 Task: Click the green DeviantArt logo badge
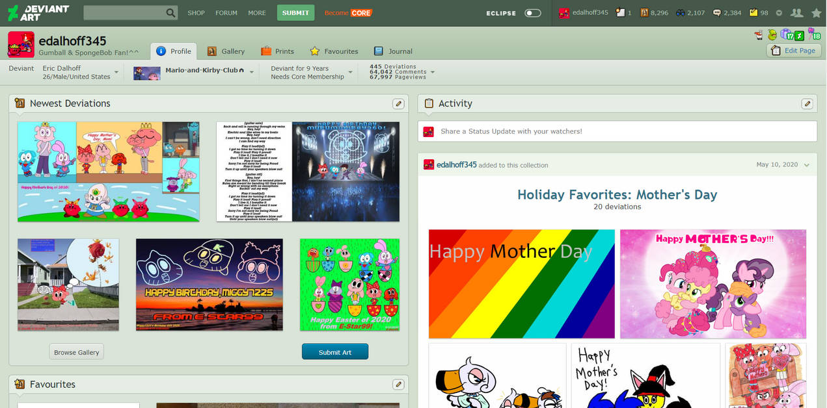pos(799,35)
